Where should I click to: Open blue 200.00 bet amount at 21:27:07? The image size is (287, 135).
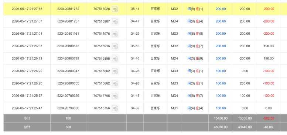[x=221, y=21]
